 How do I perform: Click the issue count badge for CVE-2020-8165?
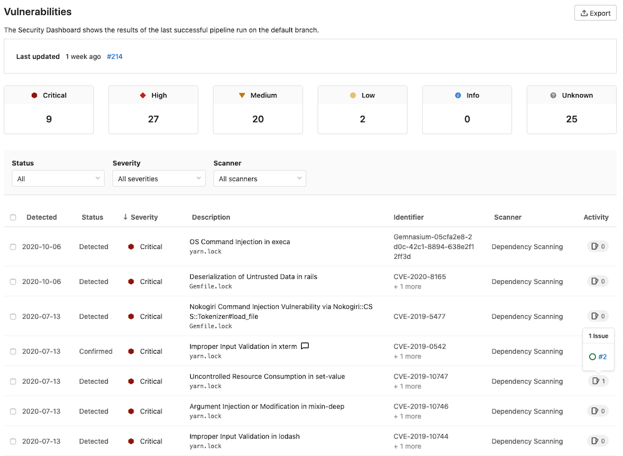(598, 281)
